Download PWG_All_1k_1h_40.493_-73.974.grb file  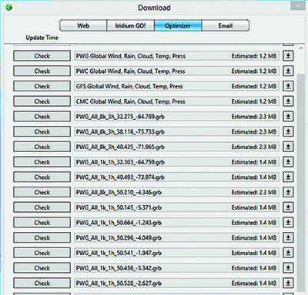288,177
